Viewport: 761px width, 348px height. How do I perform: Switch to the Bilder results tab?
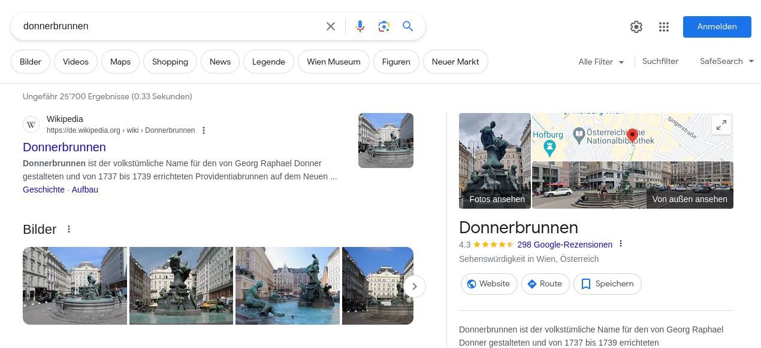click(x=30, y=62)
